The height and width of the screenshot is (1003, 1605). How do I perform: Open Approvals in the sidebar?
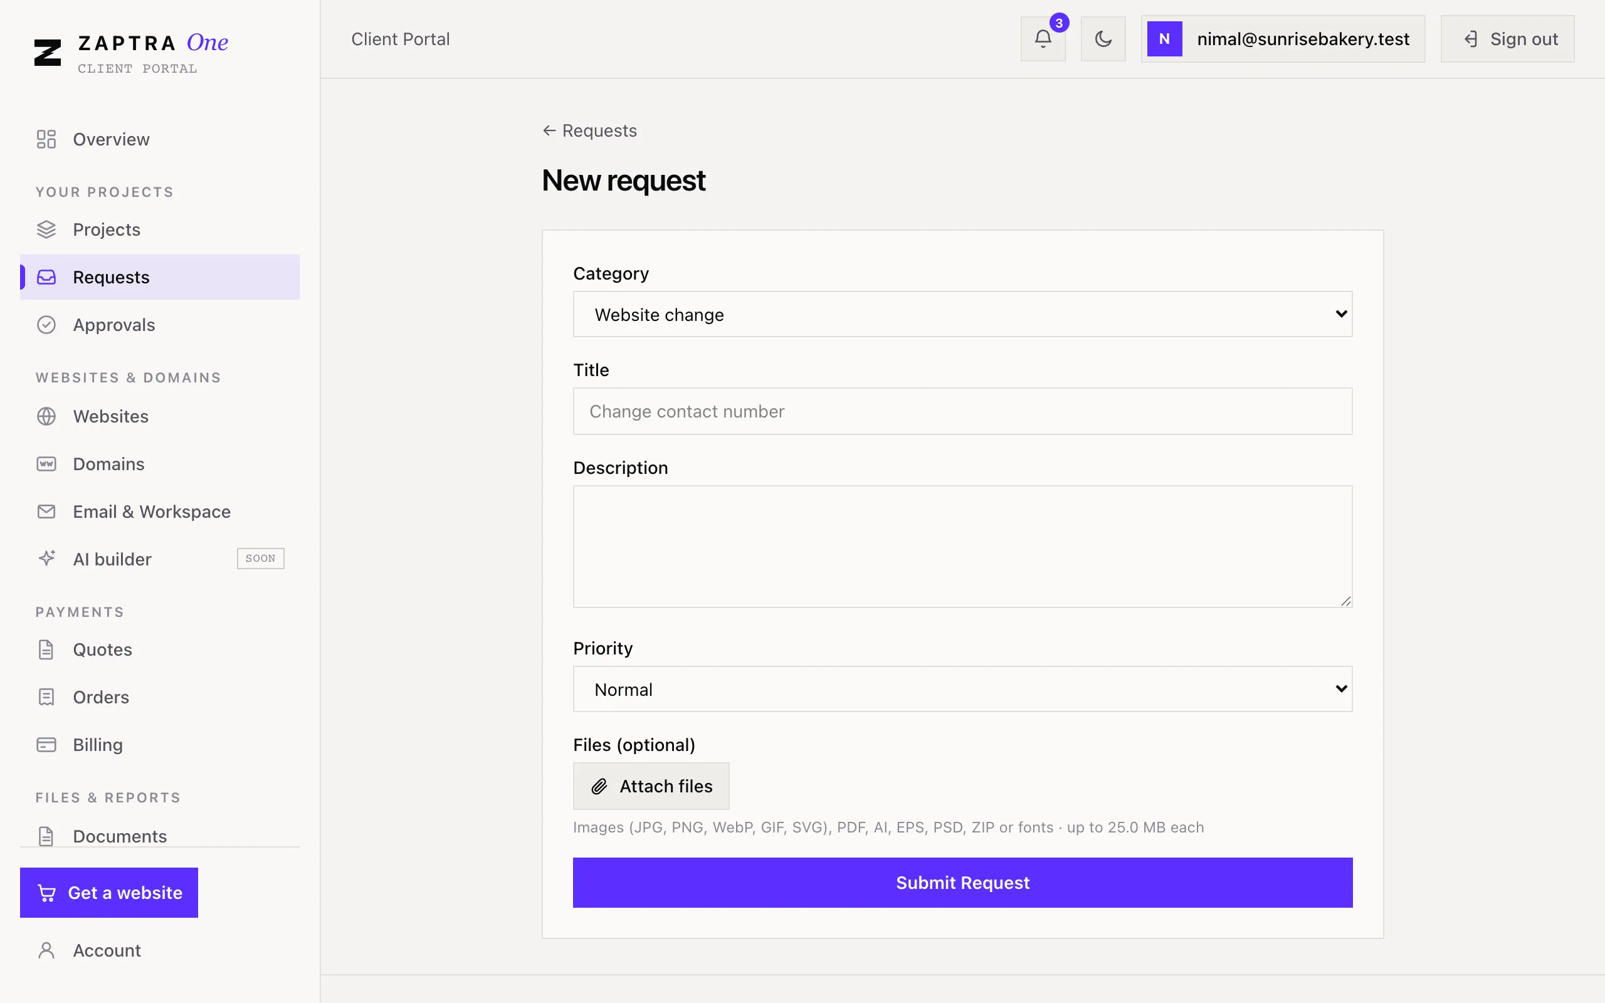(x=160, y=325)
